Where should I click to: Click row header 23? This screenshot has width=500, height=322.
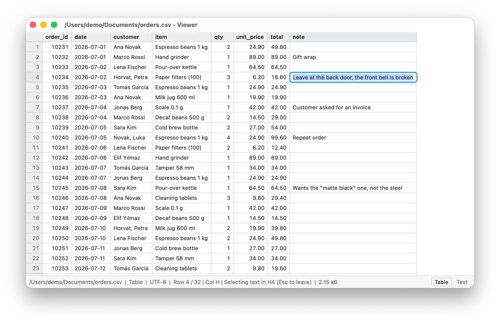pyautogui.click(x=34, y=268)
